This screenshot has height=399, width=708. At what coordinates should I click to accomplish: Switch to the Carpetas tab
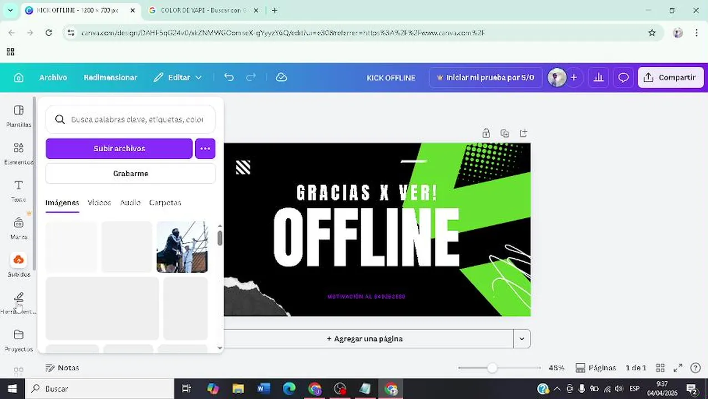click(x=165, y=203)
